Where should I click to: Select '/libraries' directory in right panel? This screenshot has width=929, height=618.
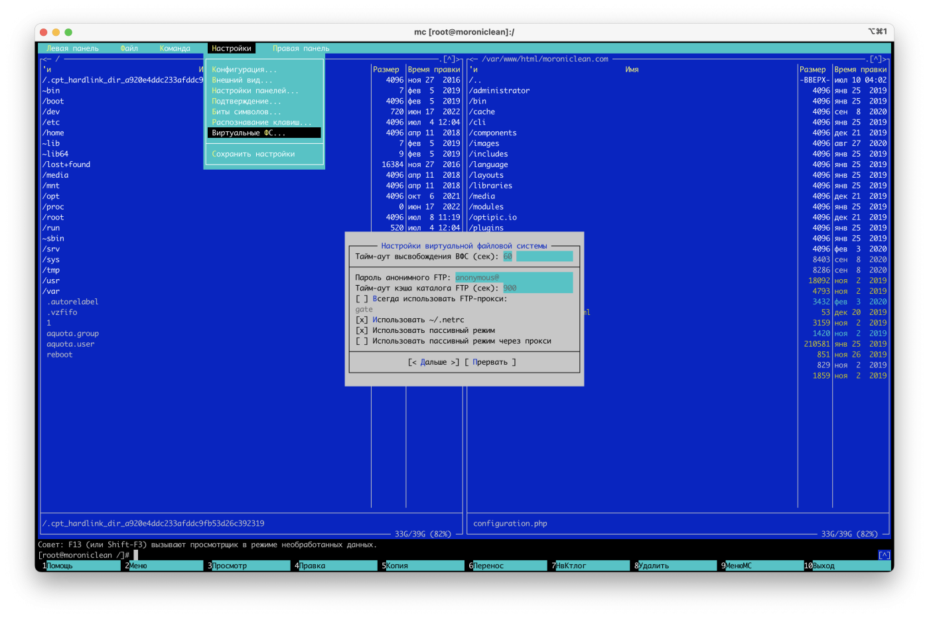coord(490,186)
